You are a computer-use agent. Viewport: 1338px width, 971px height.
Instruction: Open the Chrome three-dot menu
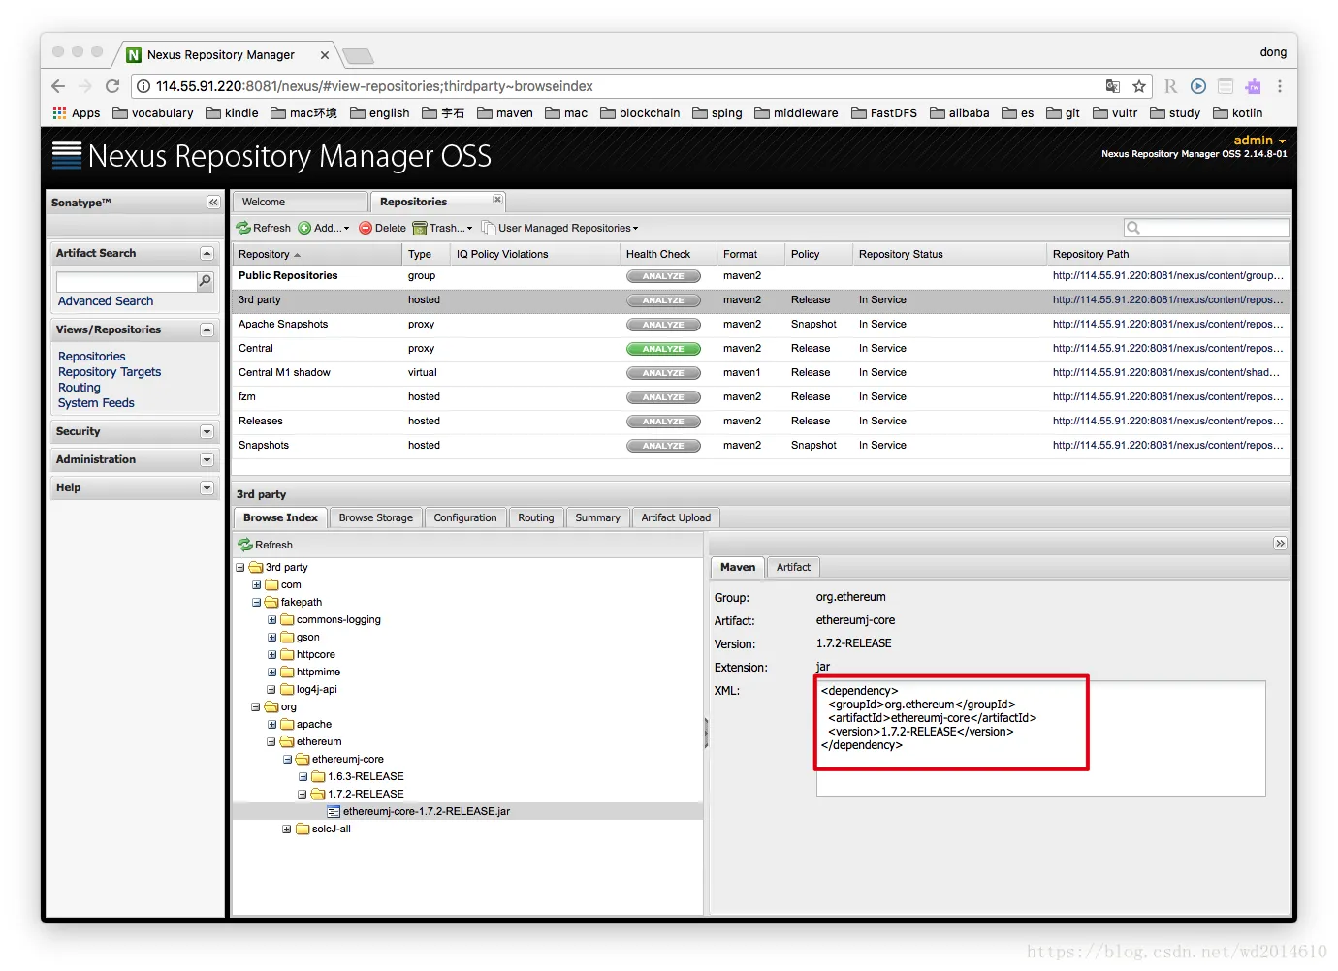(1280, 86)
